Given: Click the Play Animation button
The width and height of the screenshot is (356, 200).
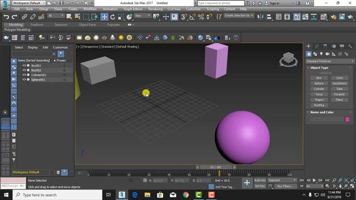Looking at the screenshot, I should pos(314,180).
